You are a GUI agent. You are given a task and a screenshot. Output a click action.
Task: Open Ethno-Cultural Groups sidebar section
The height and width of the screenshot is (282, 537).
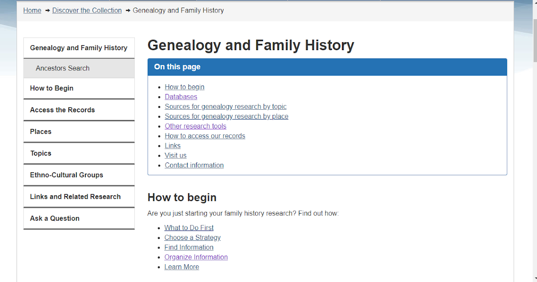pyautogui.click(x=66, y=175)
